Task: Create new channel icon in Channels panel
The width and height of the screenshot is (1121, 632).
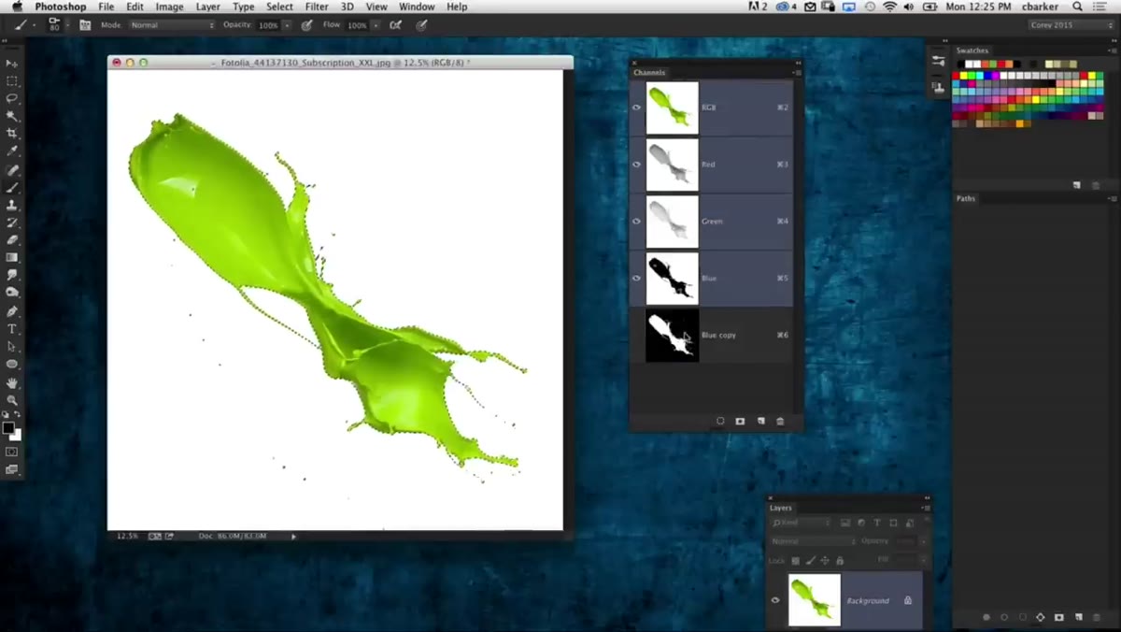Action: click(760, 422)
